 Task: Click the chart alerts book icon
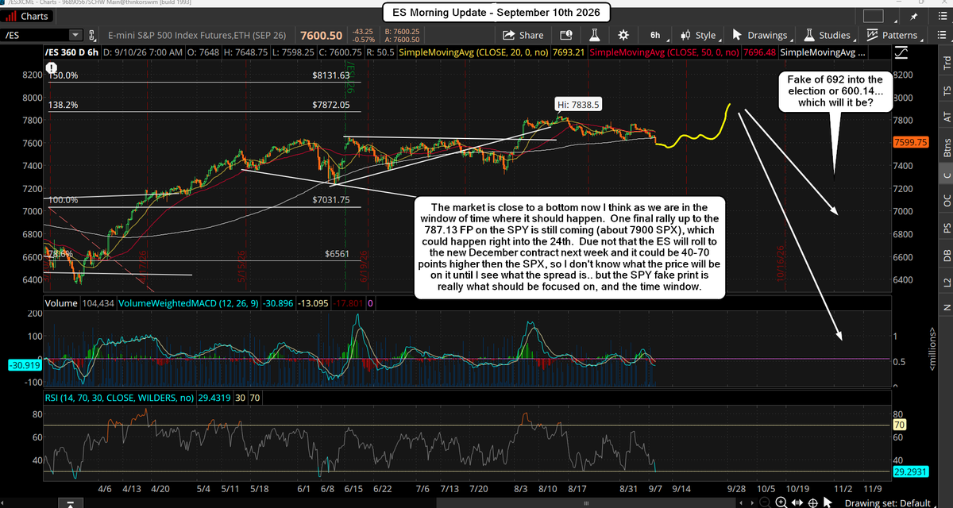coord(566,35)
